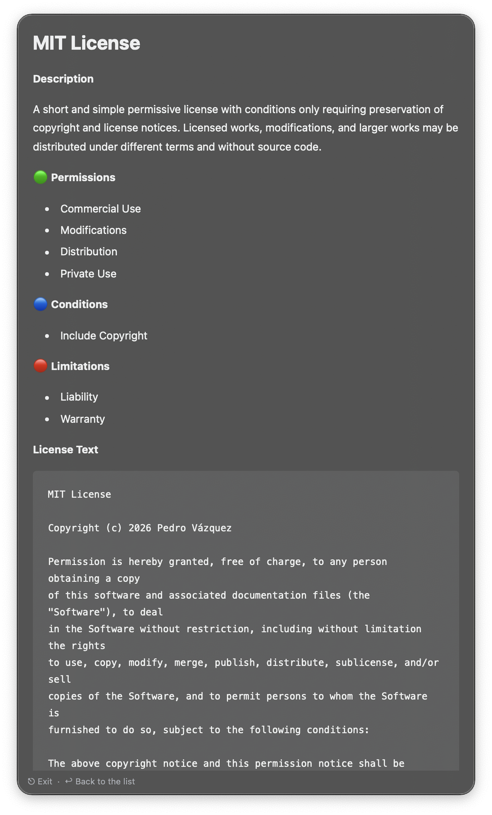The image size is (492, 815).
Task: Open Back to the list
Action: click(x=105, y=781)
